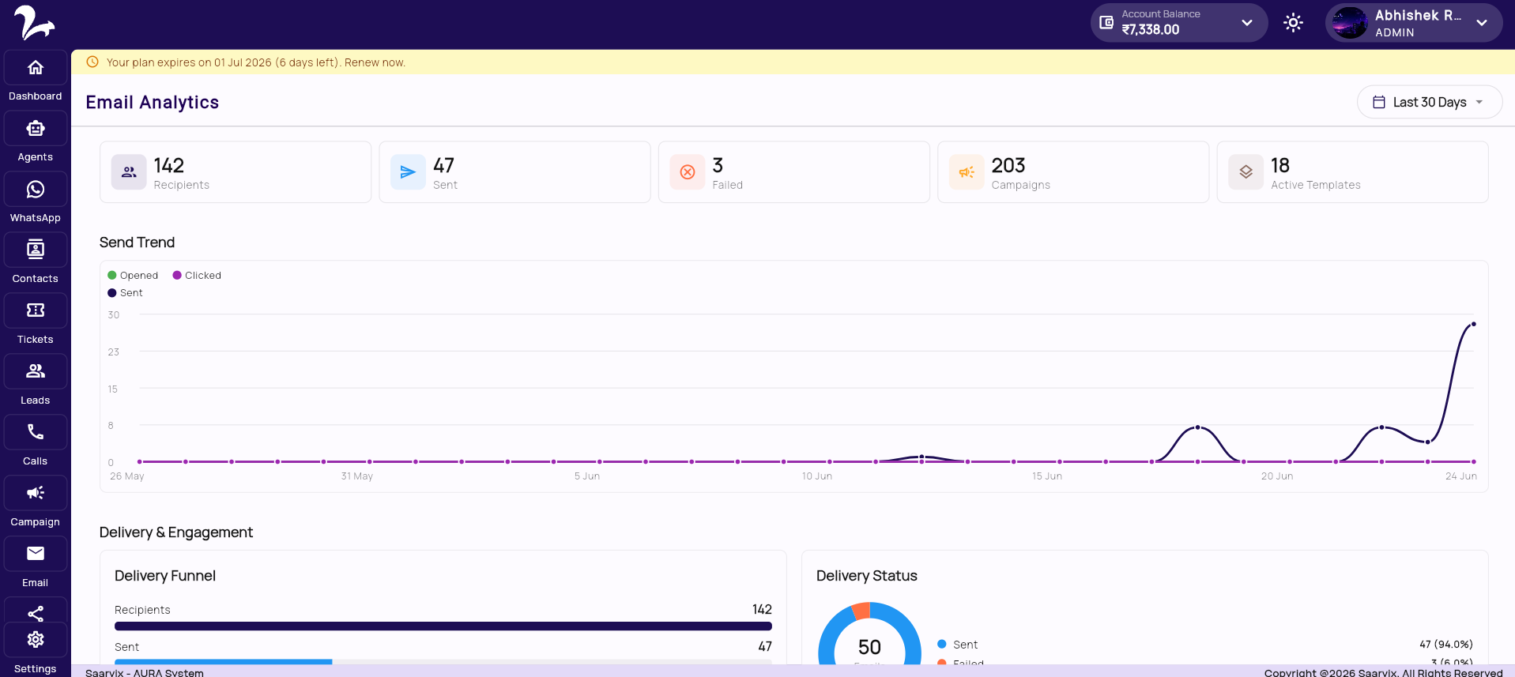Click the Recipients people icon card

pyautogui.click(x=129, y=172)
